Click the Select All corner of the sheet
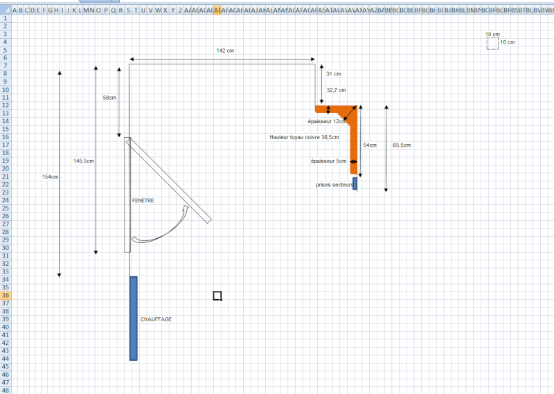 6,10
